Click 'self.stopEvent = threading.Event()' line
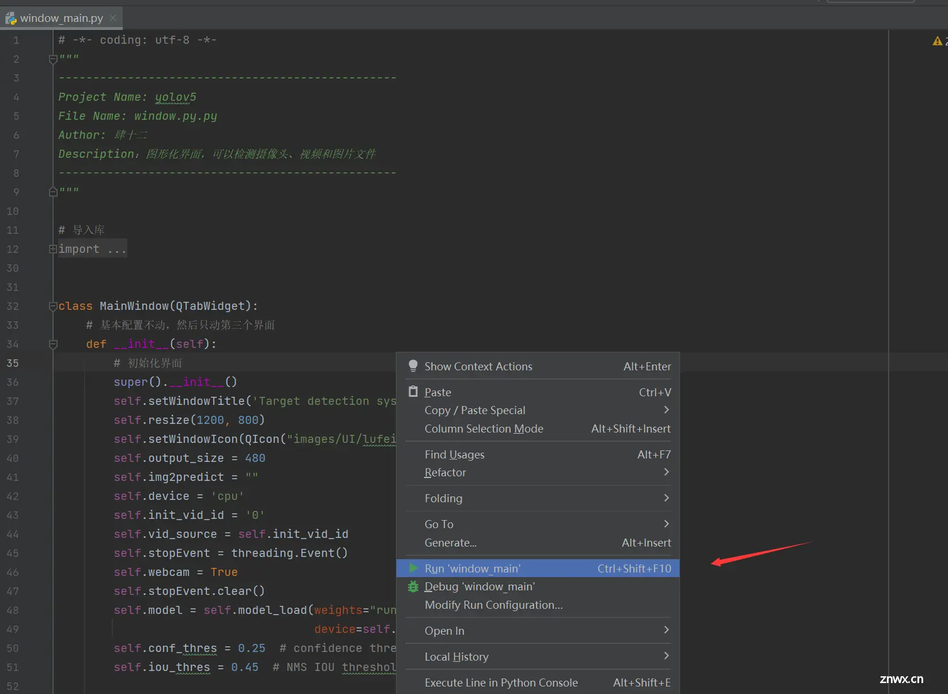 [231, 553]
